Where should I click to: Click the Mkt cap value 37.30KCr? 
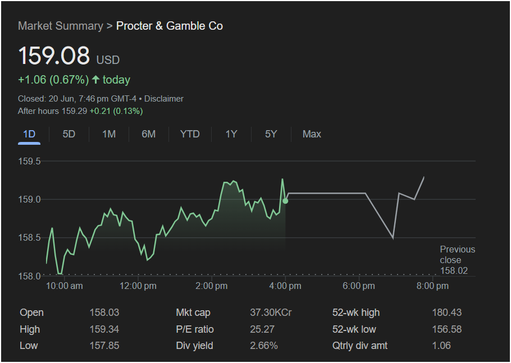271,313
